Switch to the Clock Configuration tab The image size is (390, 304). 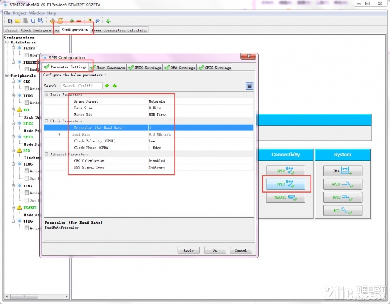[x=40, y=30]
